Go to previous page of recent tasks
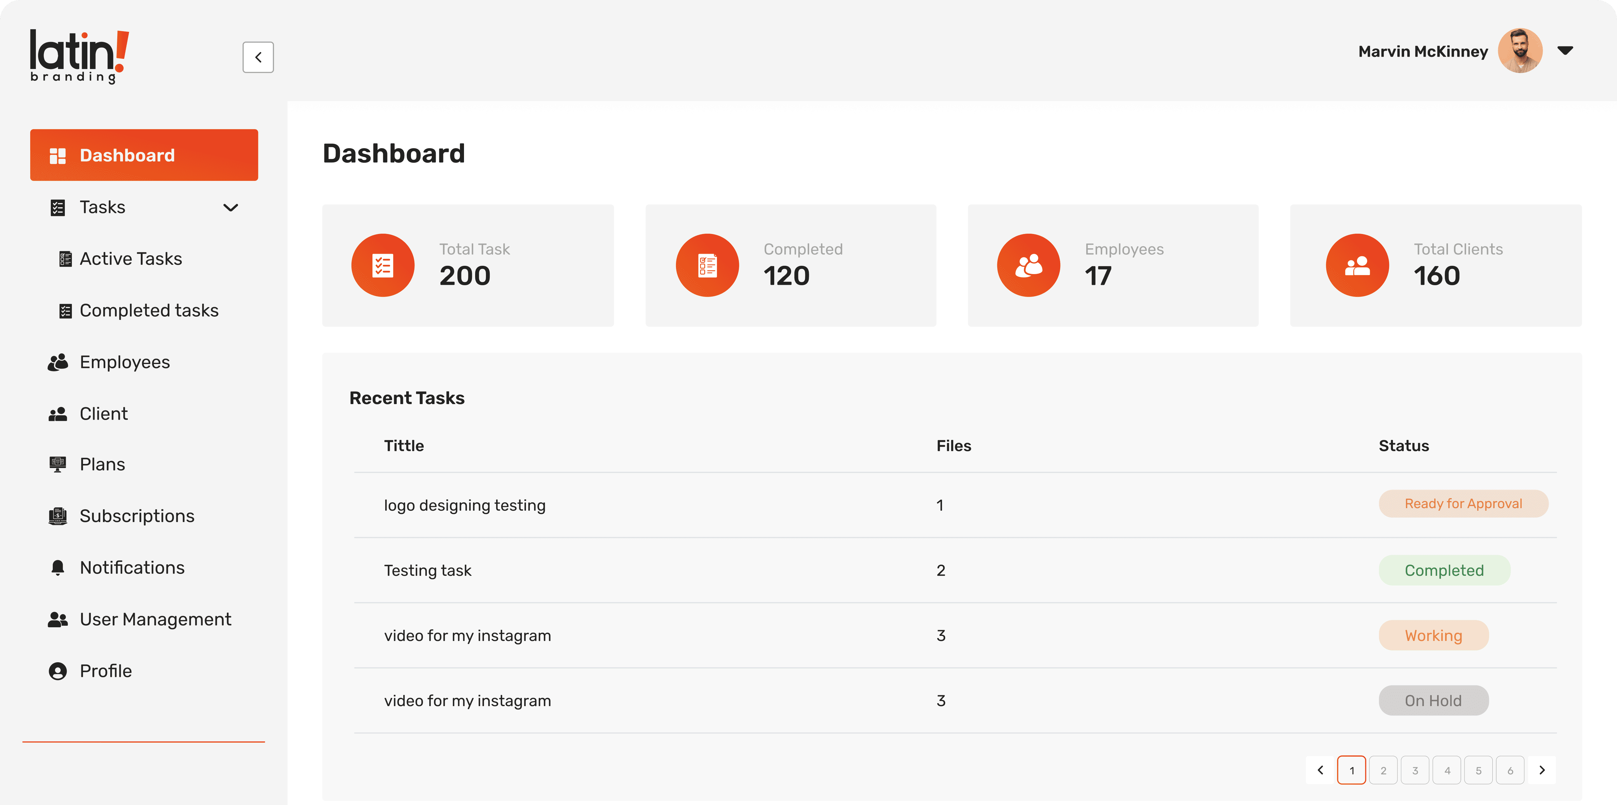This screenshot has width=1617, height=805. coord(1320,770)
